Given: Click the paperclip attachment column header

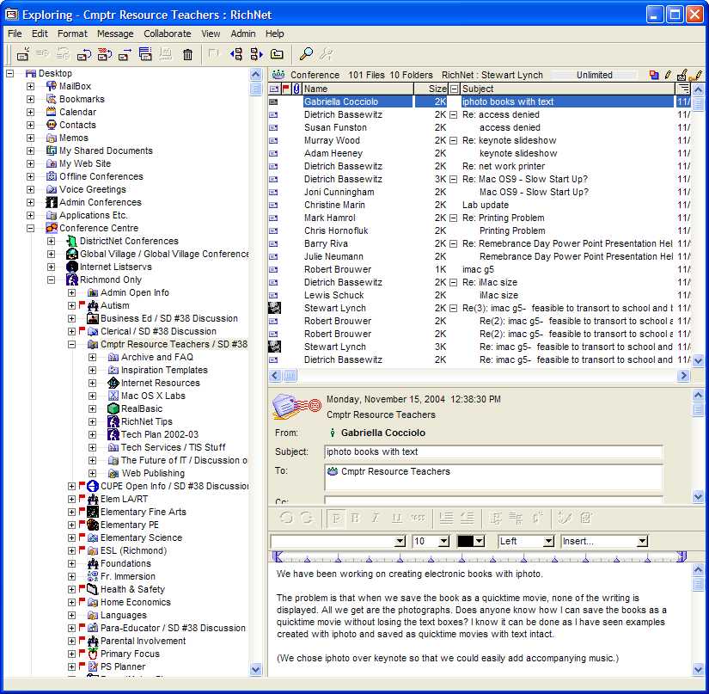Looking at the screenshot, I should (x=296, y=89).
